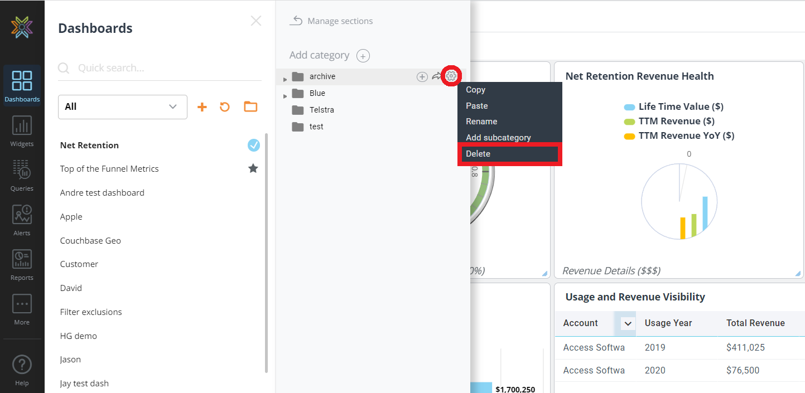The height and width of the screenshot is (393, 805).
Task: Click the Manage sections back link
Action: 331,21
